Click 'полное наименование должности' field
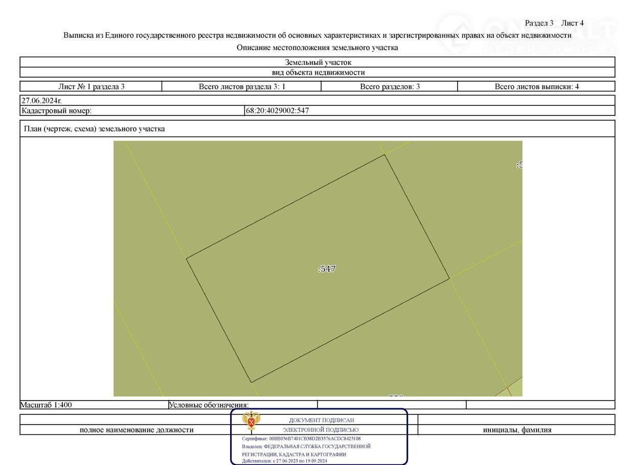 137,430
